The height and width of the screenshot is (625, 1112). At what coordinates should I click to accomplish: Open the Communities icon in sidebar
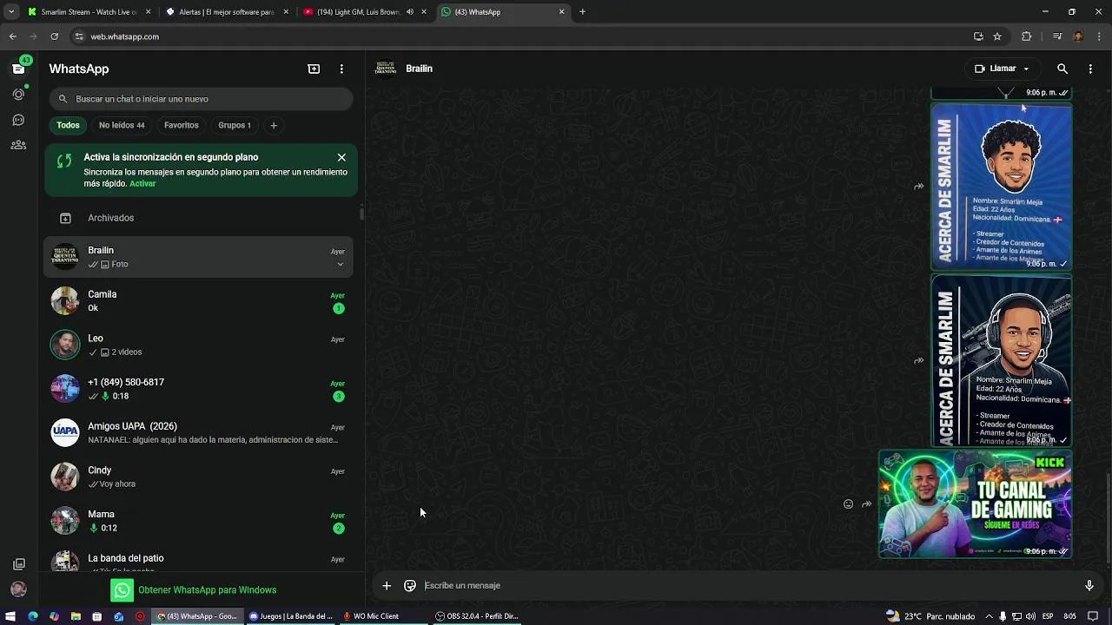18,145
